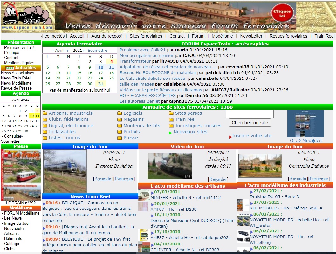Open the Portails folder icon
Image resolution: width=336 pixels, height=254 pixels.
pyautogui.click(x=120, y=132)
